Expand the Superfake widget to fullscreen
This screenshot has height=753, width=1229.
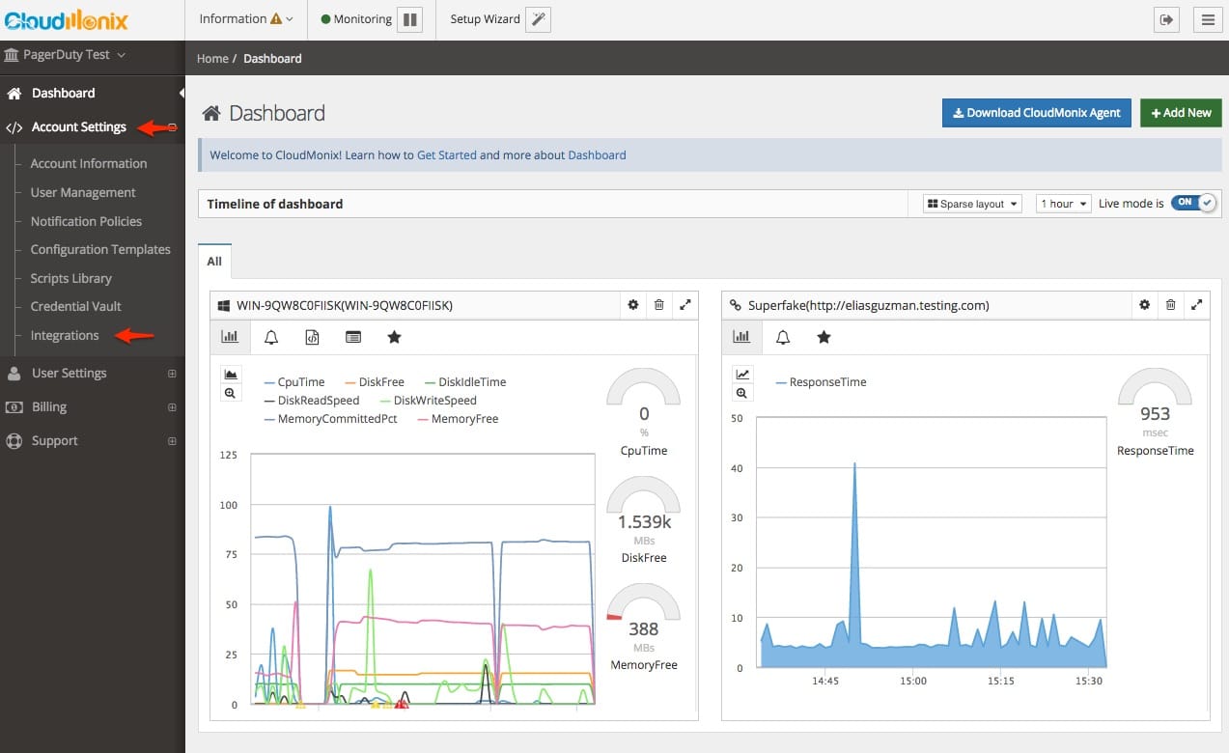[x=1196, y=305]
